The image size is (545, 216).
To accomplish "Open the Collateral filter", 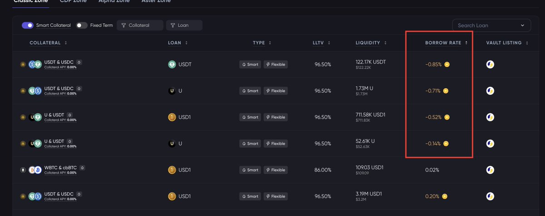I will (140, 25).
